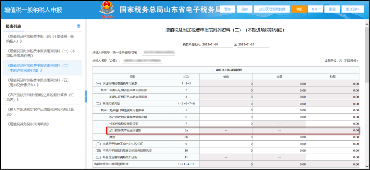The width and height of the screenshot is (370, 170).
Task: Click the 项目 column header
Action: pyautogui.click(x=133, y=77)
